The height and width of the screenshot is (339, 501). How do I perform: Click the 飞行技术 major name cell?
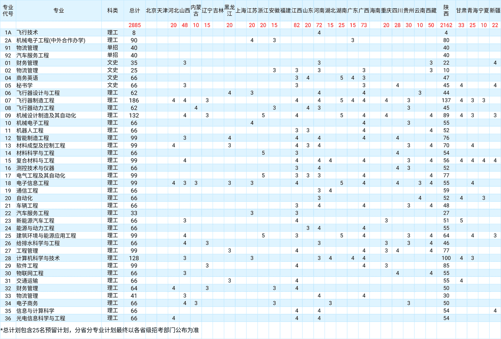[27, 33]
